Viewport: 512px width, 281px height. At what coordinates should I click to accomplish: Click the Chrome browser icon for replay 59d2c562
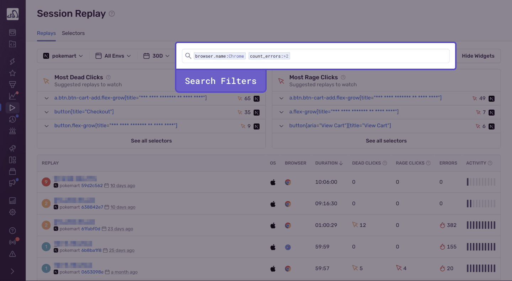(288, 182)
